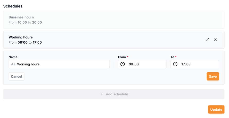Click the Schedules section heading
The height and width of the screenshot is (118, 229).
coord(13,6)
